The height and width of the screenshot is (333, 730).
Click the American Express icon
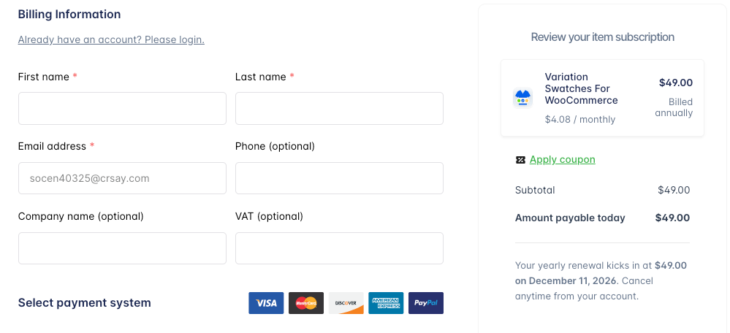click(x=386, y=303)
